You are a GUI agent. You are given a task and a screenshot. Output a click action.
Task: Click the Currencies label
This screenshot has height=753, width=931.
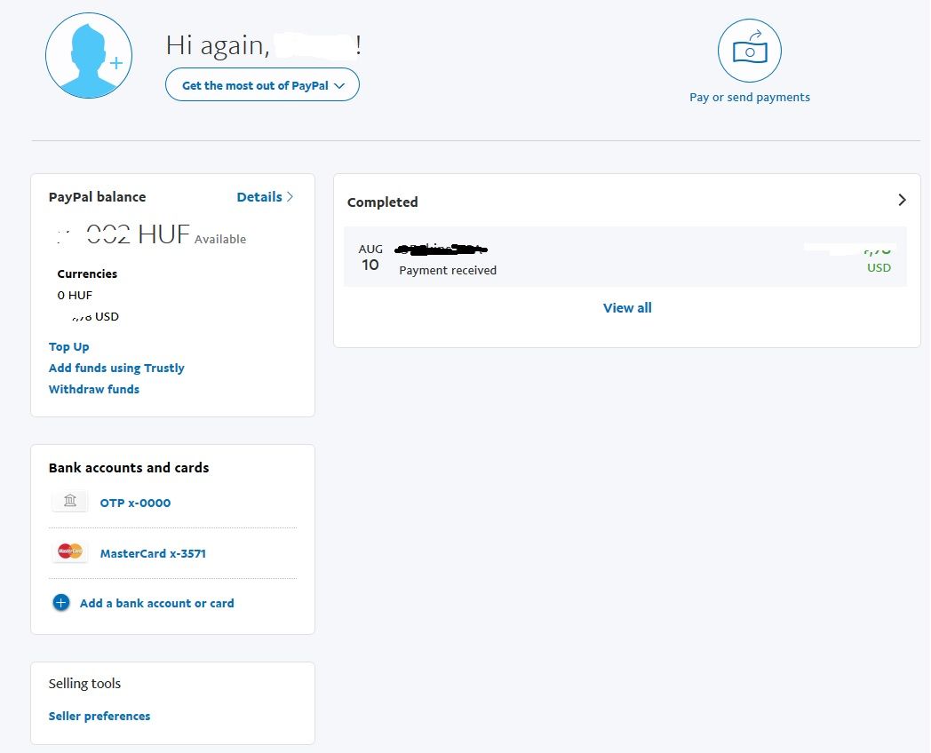tap(87, 274)
